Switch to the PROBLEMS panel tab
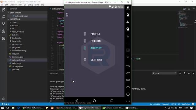The width and height of the screenshot is (196, 110). (54, 73)
